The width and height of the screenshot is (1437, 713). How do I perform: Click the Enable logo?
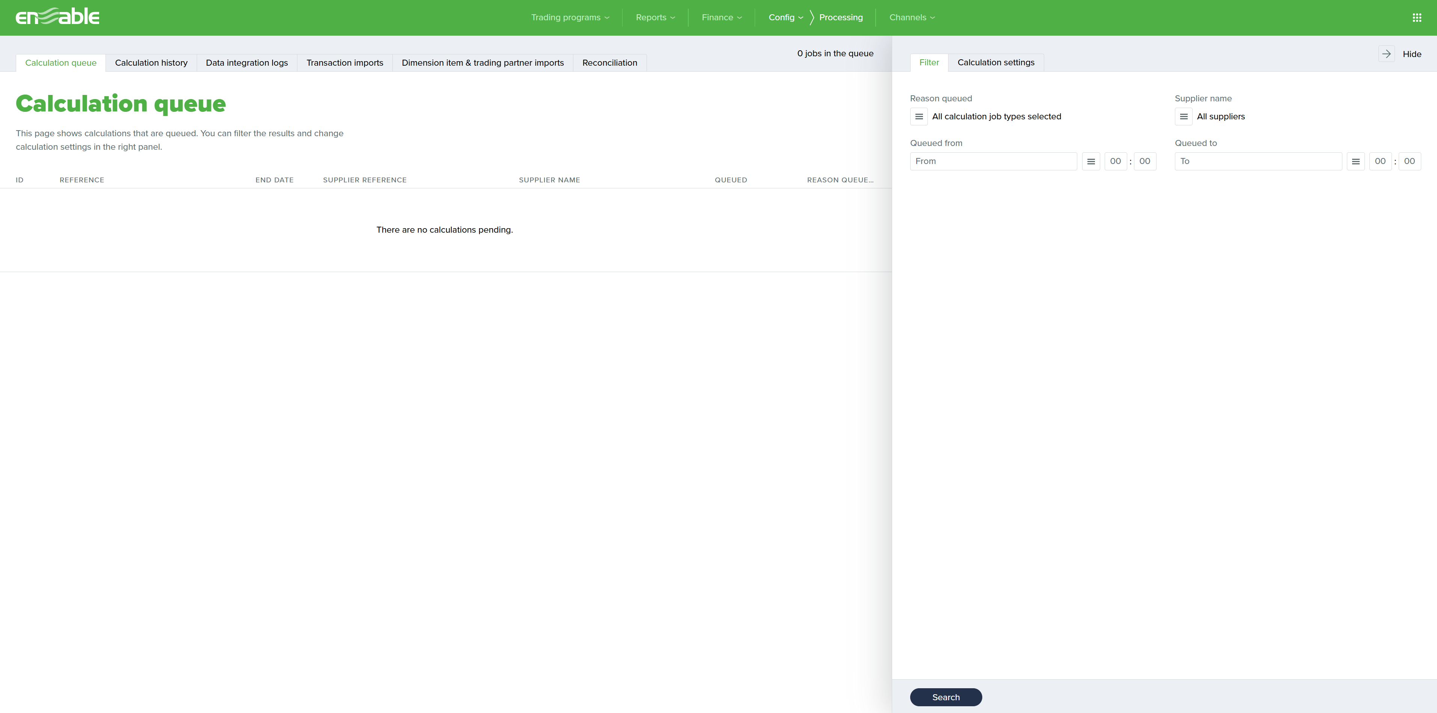(x=57, y=17)
